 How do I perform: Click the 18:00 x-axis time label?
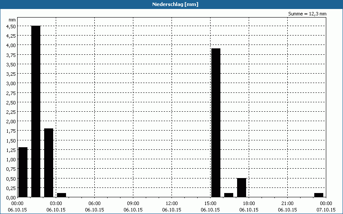pyautogui.click(x=249, y=204)
